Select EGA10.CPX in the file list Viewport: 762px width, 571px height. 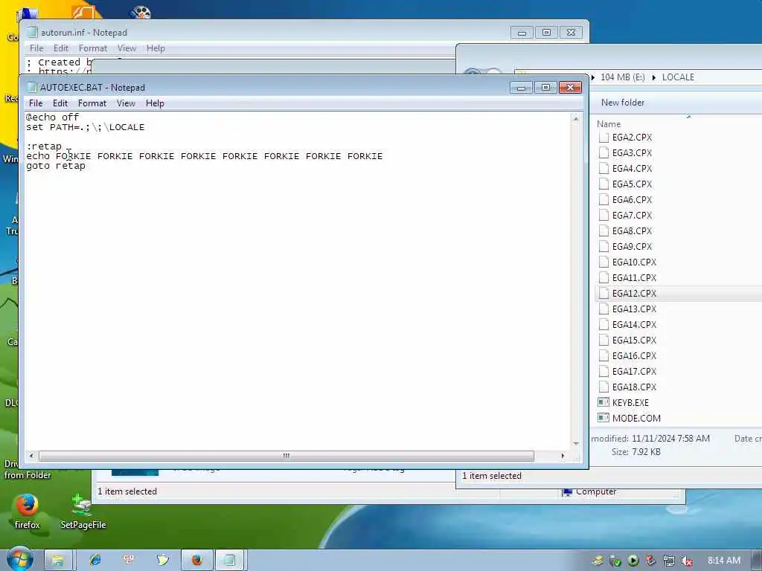coord(634,262)
